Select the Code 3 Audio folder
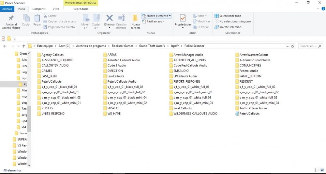The width and height of the screenshot is (326, 174). point(114,65)
